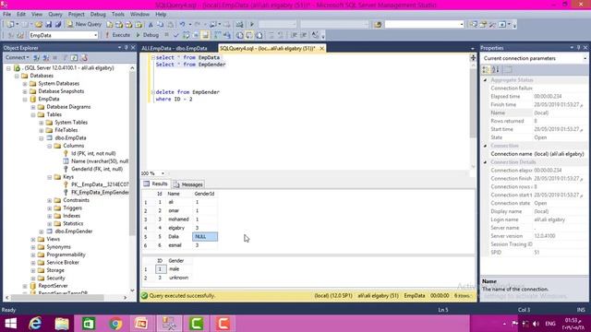The width and height of the screenshot is (591, 332).
Task: Select GenderId (FK, int, null) column
Action: click(97, 169)
